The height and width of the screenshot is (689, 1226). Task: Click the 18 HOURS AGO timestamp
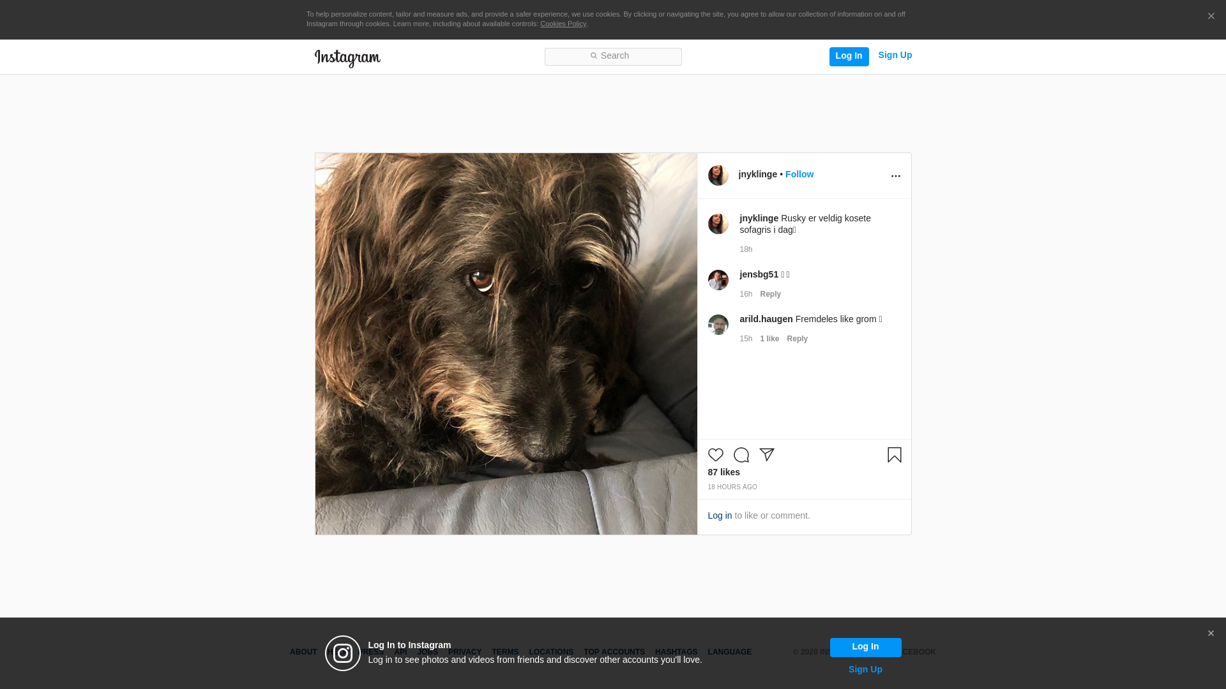732,487
